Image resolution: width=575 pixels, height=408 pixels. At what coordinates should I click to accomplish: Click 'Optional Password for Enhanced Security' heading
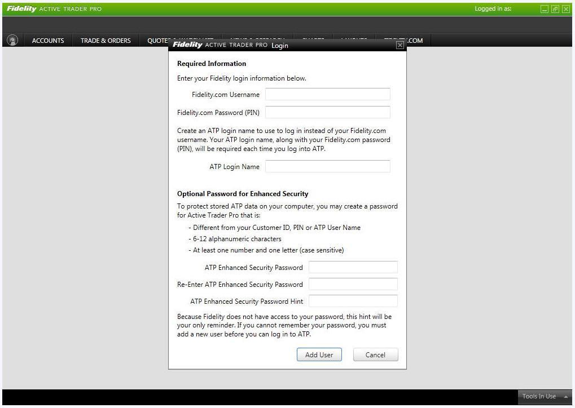[243, 194]
